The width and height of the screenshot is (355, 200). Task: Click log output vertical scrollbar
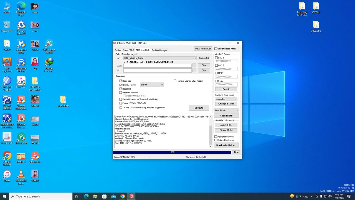tap(211, 131)
